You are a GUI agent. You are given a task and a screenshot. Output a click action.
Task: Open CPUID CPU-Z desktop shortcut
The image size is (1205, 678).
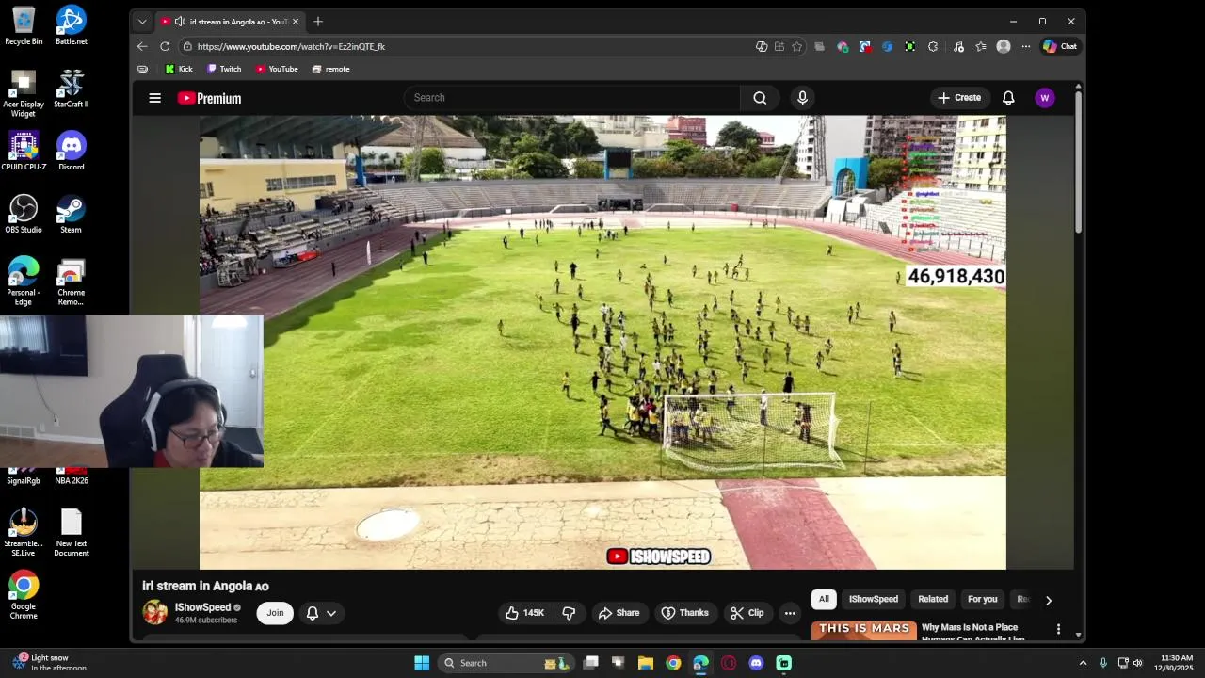[x=24, y=151]
